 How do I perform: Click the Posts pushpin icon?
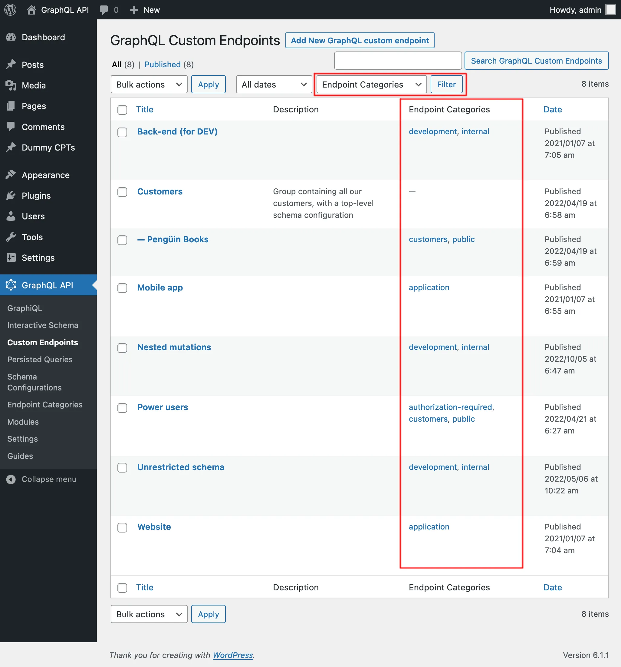pos(11,65)
